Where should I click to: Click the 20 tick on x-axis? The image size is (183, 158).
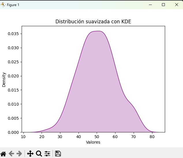(42, 137)
